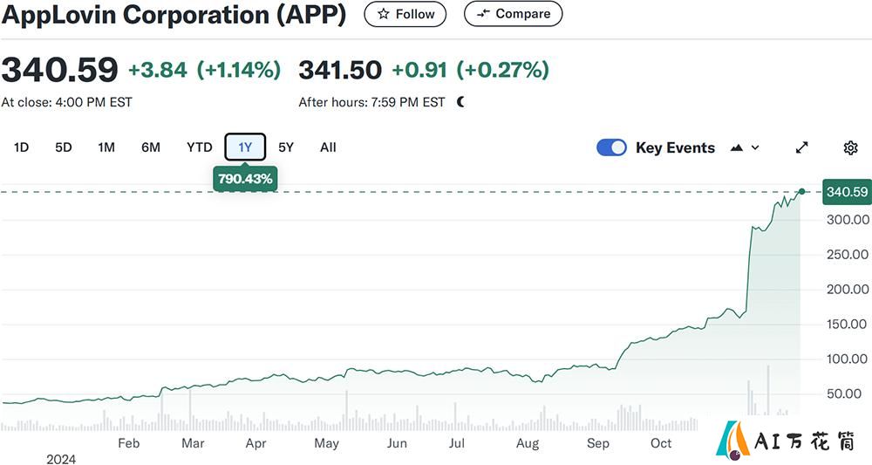Click the large 340.59 closing price
The image size is (872, 465).
click(60, 70)
